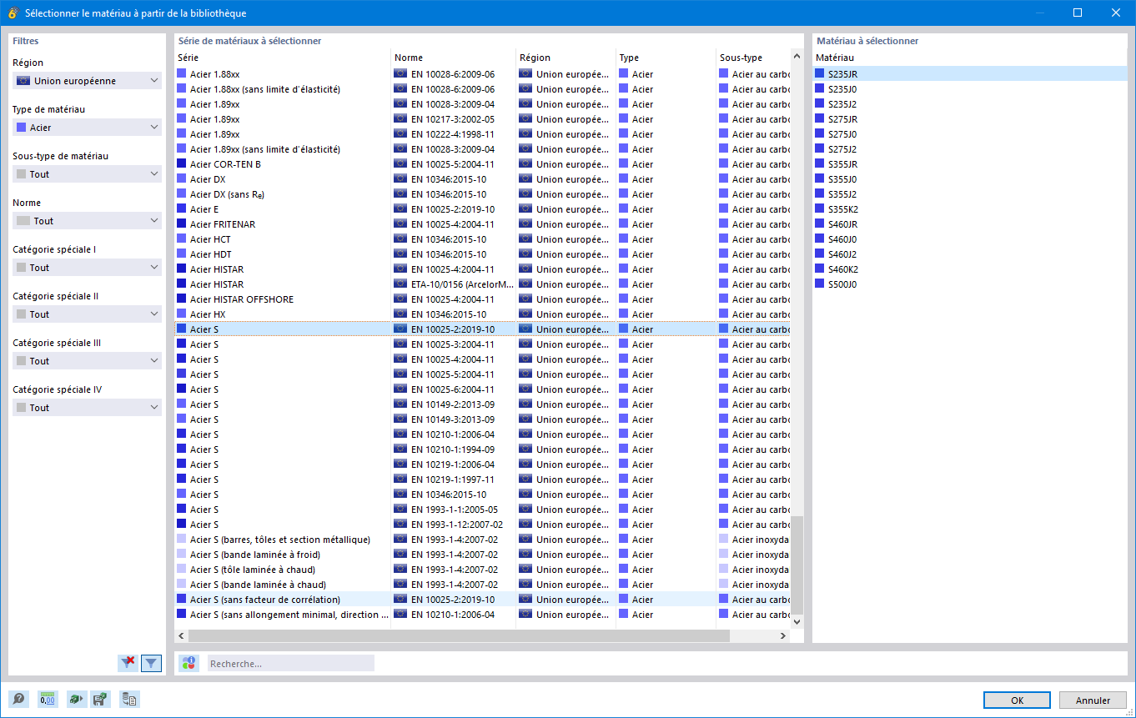The image size is (1136, 718).
Task: Cancel the dialog with Annuler
Action: coord(1093,700)
